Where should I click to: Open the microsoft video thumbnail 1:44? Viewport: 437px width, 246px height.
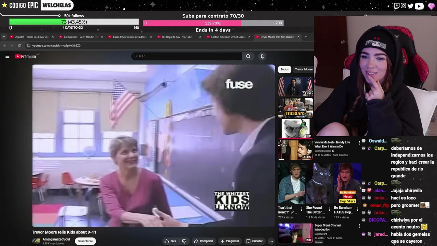(295, 128)
